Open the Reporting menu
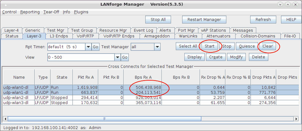The height and width of the screenshot is (131, 302). click(30, 12)
